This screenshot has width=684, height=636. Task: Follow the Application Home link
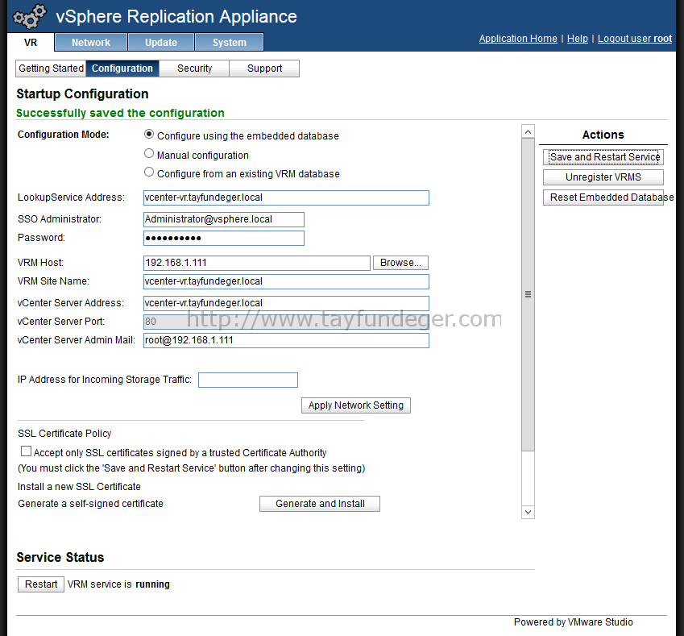[518, 39]
